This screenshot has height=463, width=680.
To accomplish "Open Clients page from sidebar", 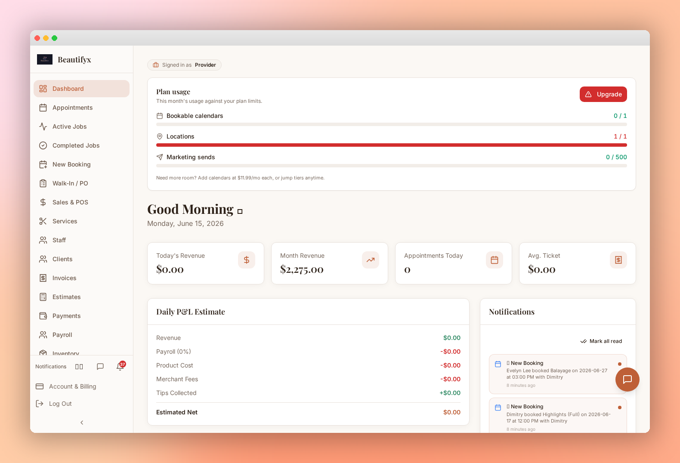I will click(81, 259).
